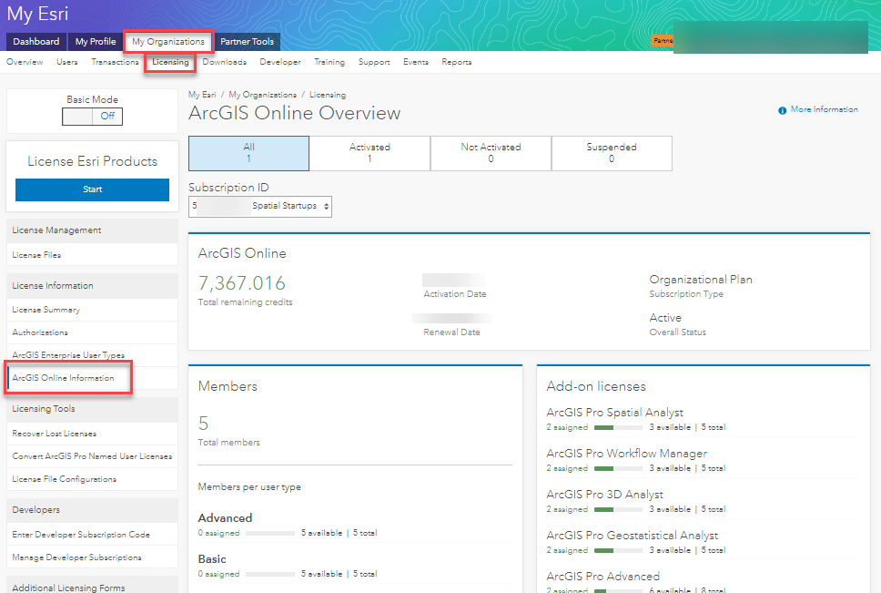This screenshot has width=881, height=593.
Task: Open the Downloads submenu item
Action: 224,62
